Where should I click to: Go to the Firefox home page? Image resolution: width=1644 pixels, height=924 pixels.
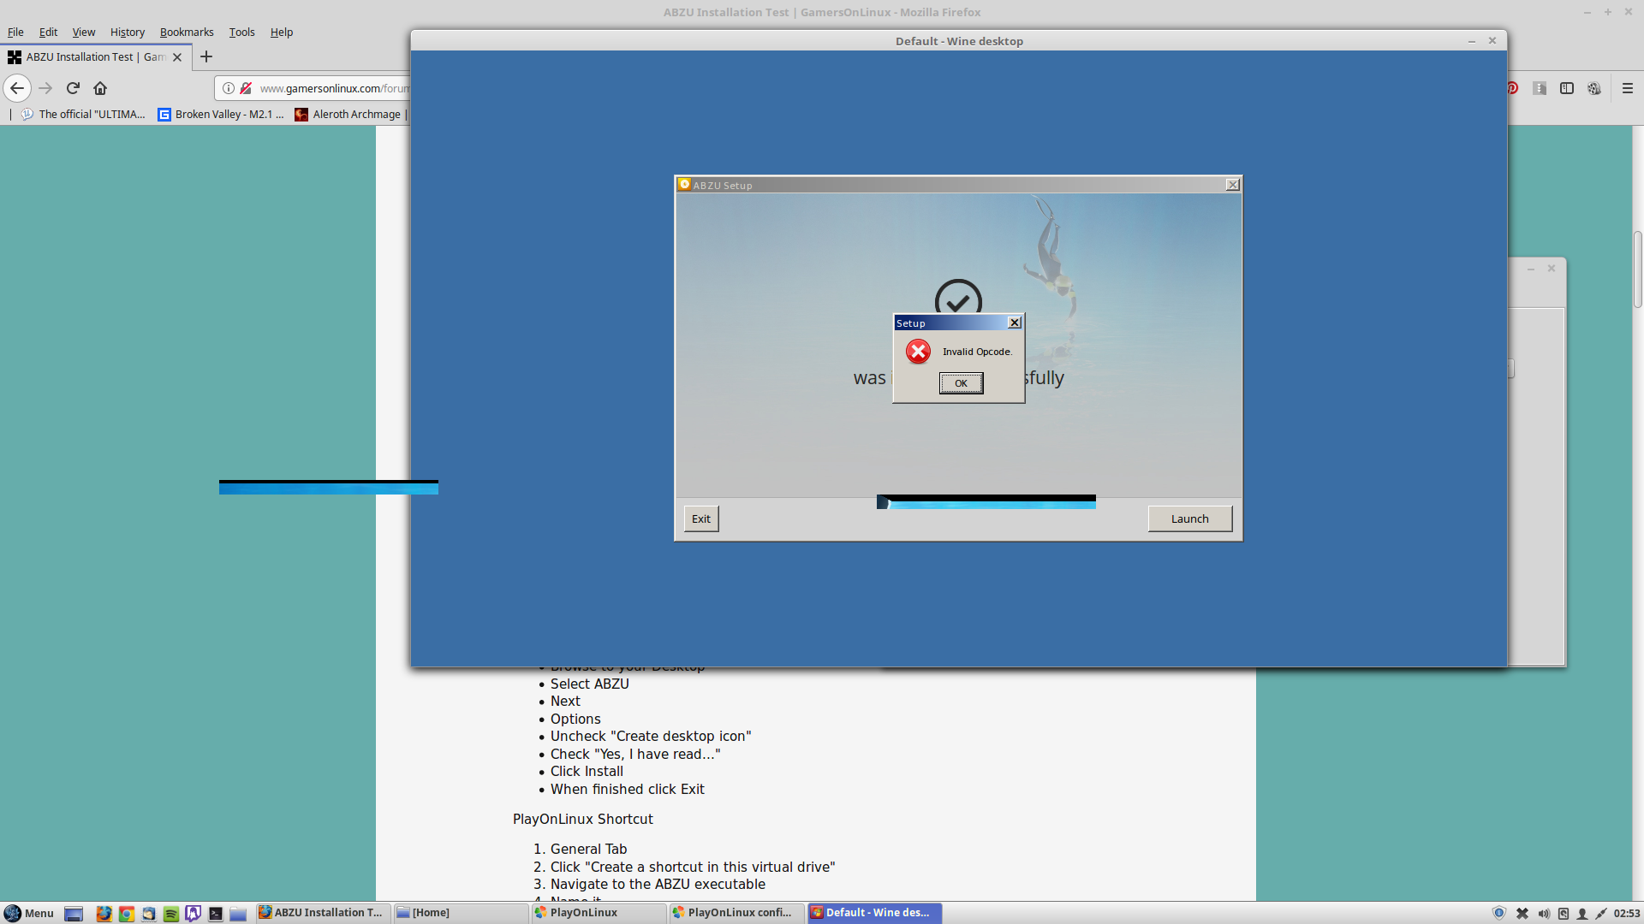point(100,88)
